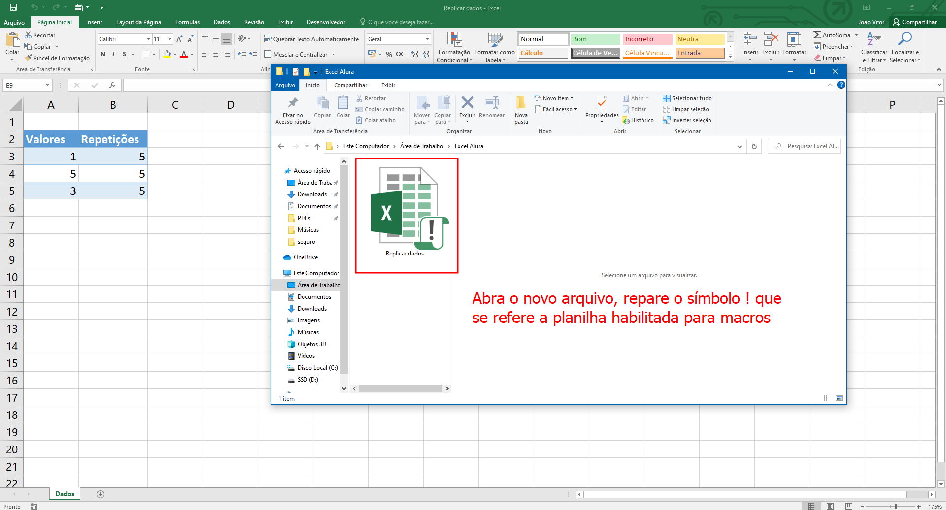Apply the Incorreto cell style
946x510 pixels.
(x=647, y=39)
